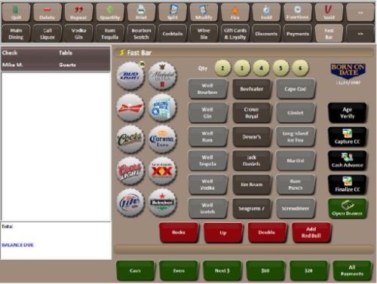This screenshot has width=377, height=284.
Task: Click the green Open Drawer button
Action: [347, 209]
